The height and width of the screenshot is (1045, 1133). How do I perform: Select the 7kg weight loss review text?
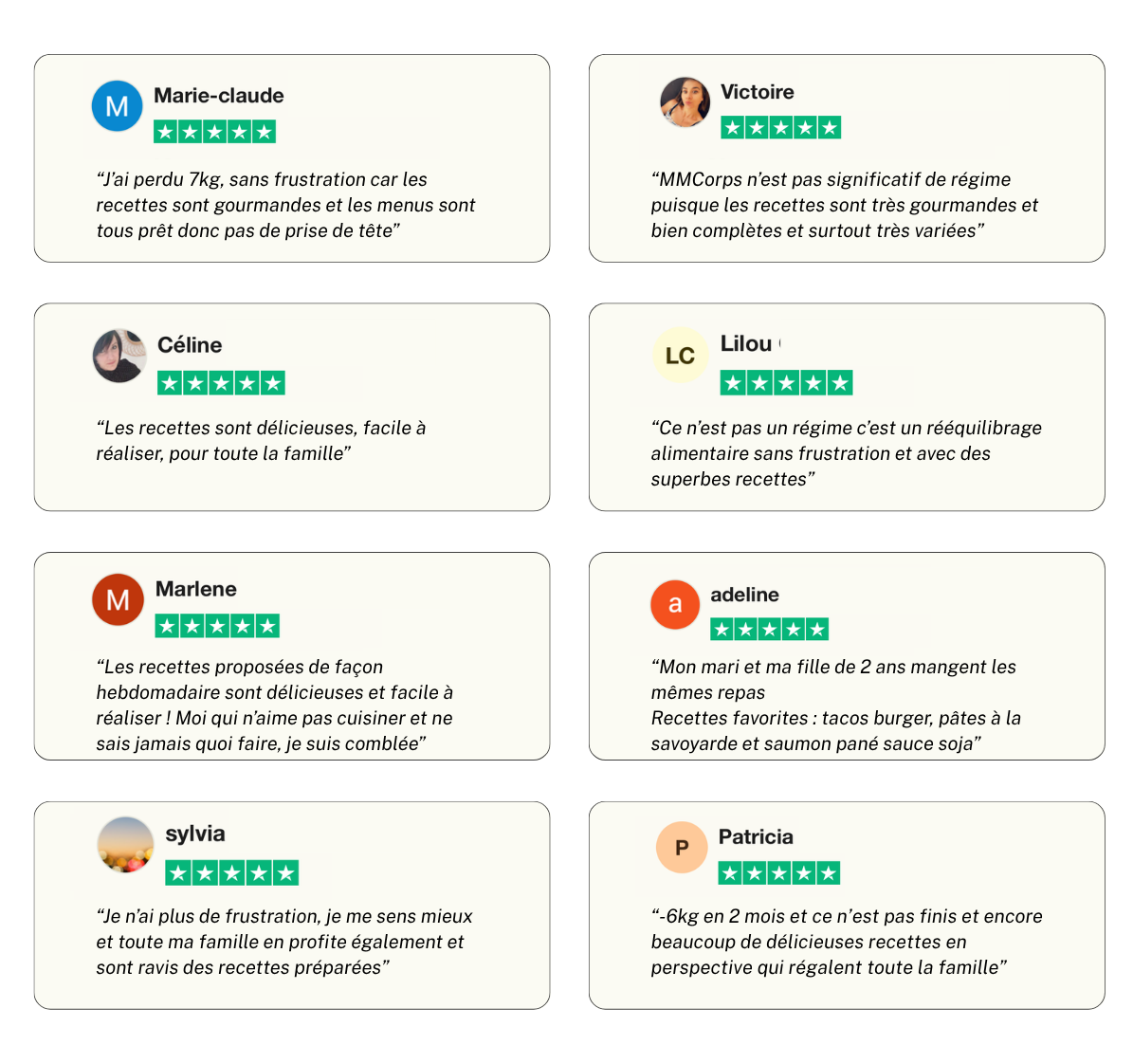[x=285, y=205]
